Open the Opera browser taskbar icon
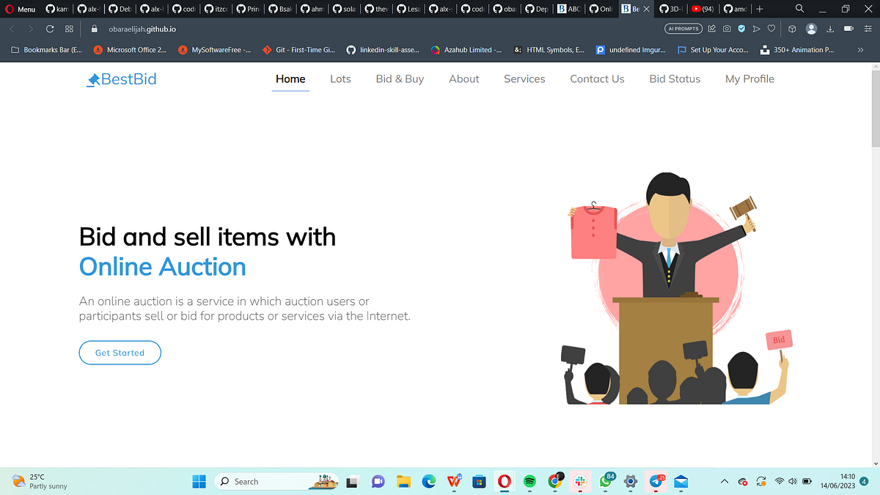 tap(504, 482)
